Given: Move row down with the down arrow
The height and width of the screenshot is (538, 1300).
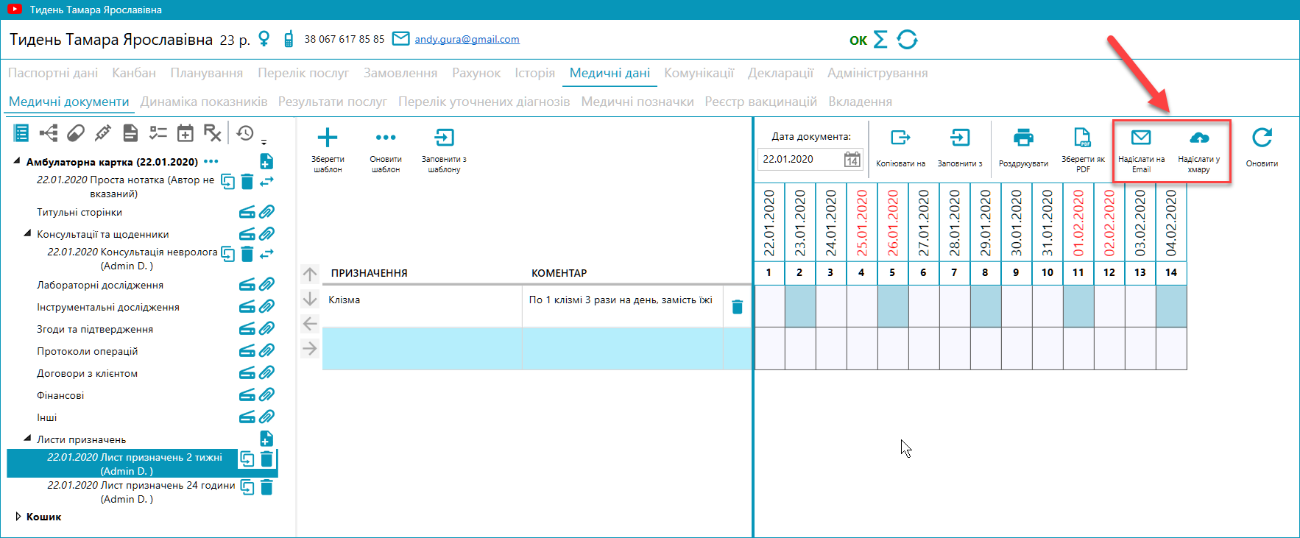Looking at the screenshot, I should 310,299.
